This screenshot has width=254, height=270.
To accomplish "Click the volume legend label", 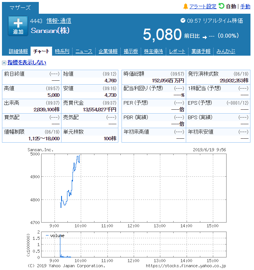I will tap(57, 236).
